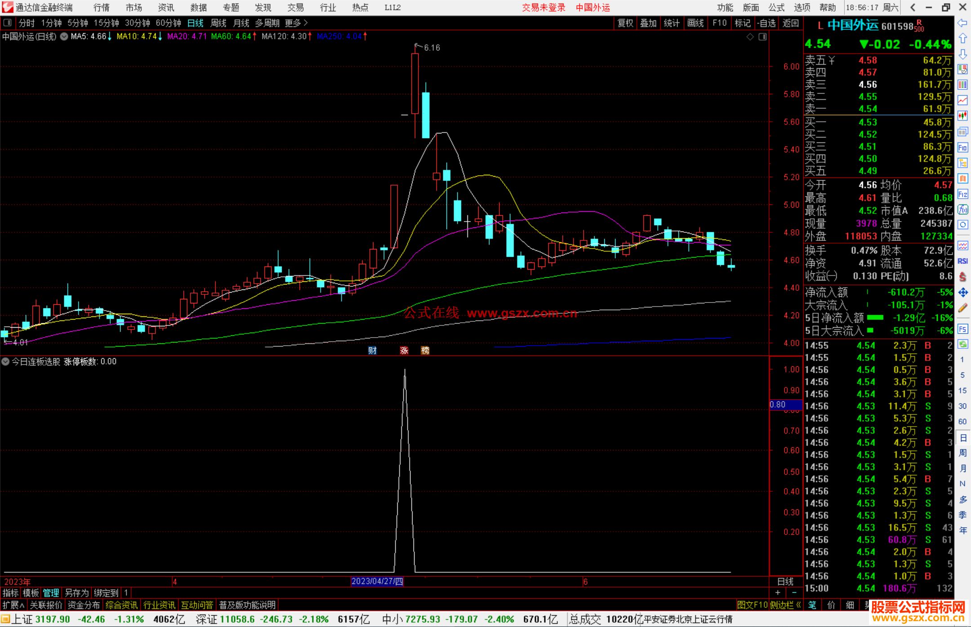Open the 行情 menu
The width and height of the screenshot is (971, 627).
click(x=102, y=8)
